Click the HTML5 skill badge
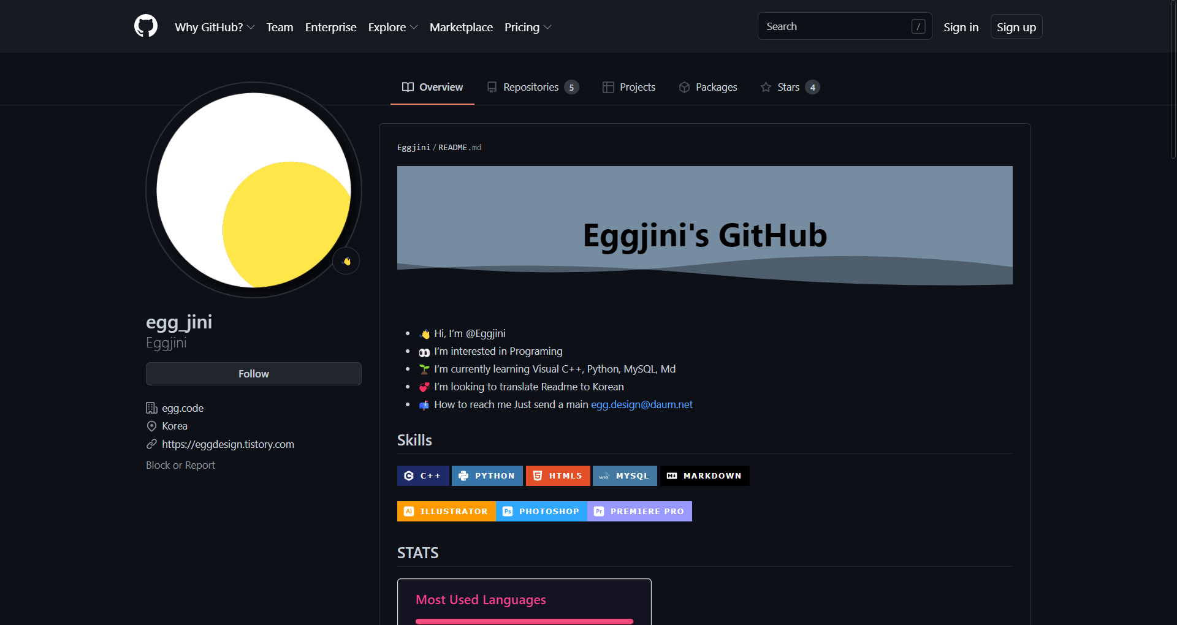This screenshot has height=625, width=1177. coord(558,476)
